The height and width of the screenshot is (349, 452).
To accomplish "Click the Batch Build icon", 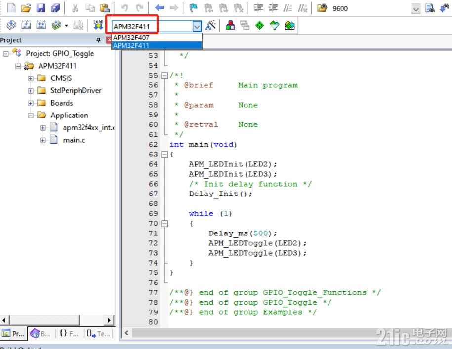I will (56, 25).
